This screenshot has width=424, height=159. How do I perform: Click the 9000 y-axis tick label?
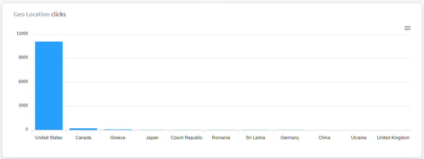click(23, 58)
